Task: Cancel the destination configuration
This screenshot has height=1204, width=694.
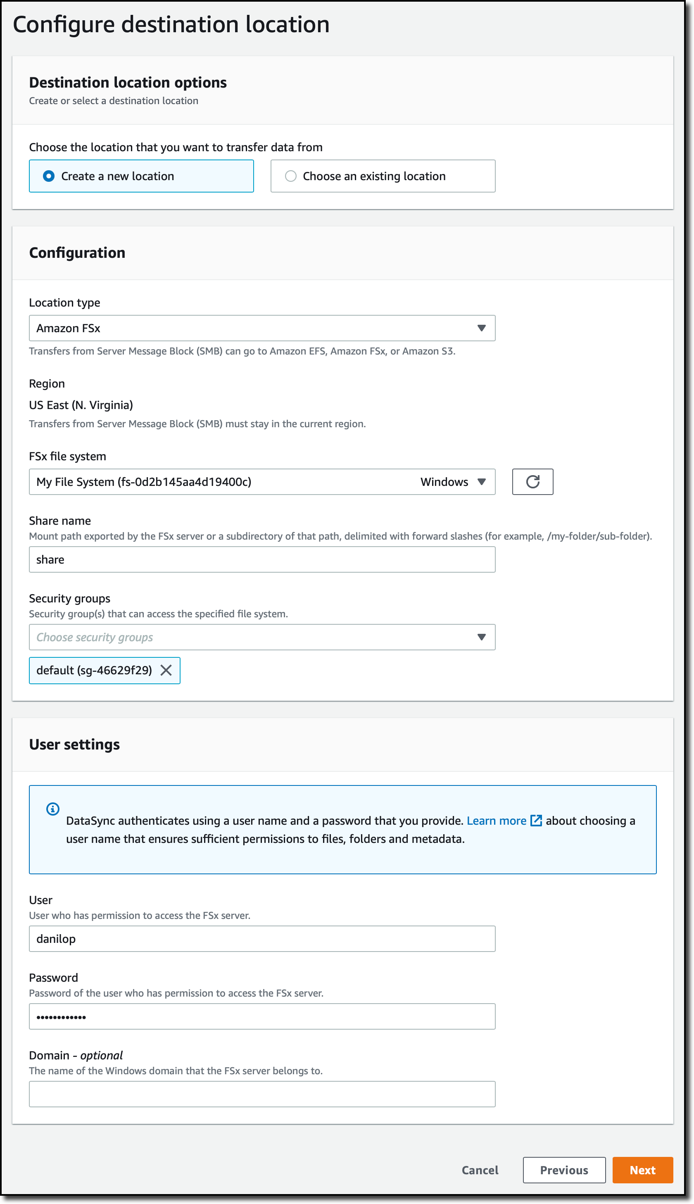Action: (x=480, y=1170)
